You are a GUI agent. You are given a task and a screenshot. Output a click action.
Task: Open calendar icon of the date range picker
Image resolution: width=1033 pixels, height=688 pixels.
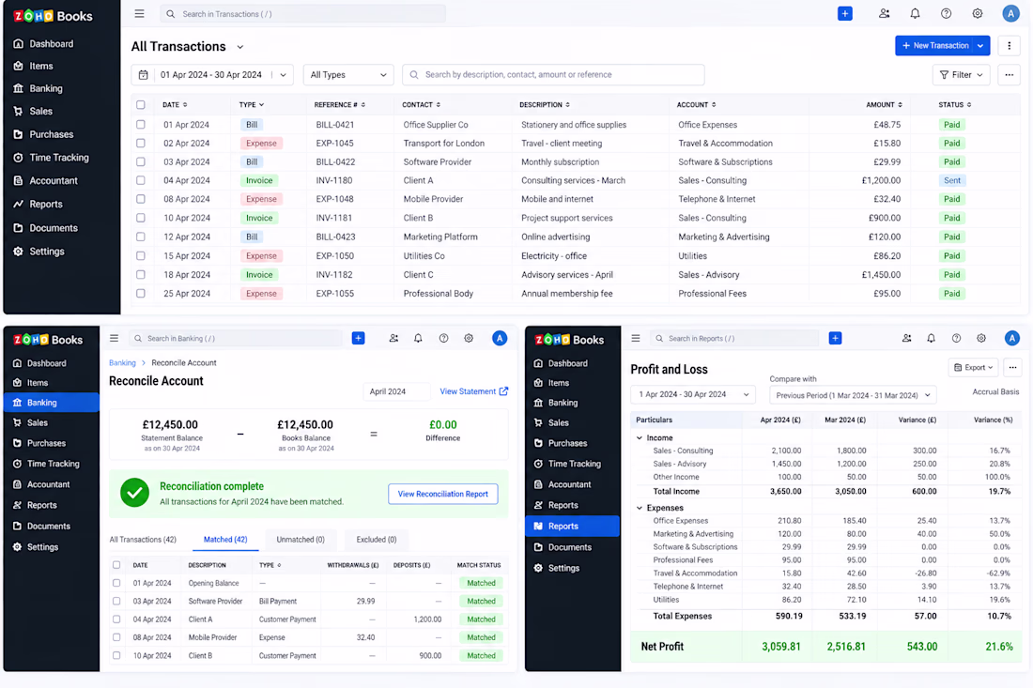point(144,75)
